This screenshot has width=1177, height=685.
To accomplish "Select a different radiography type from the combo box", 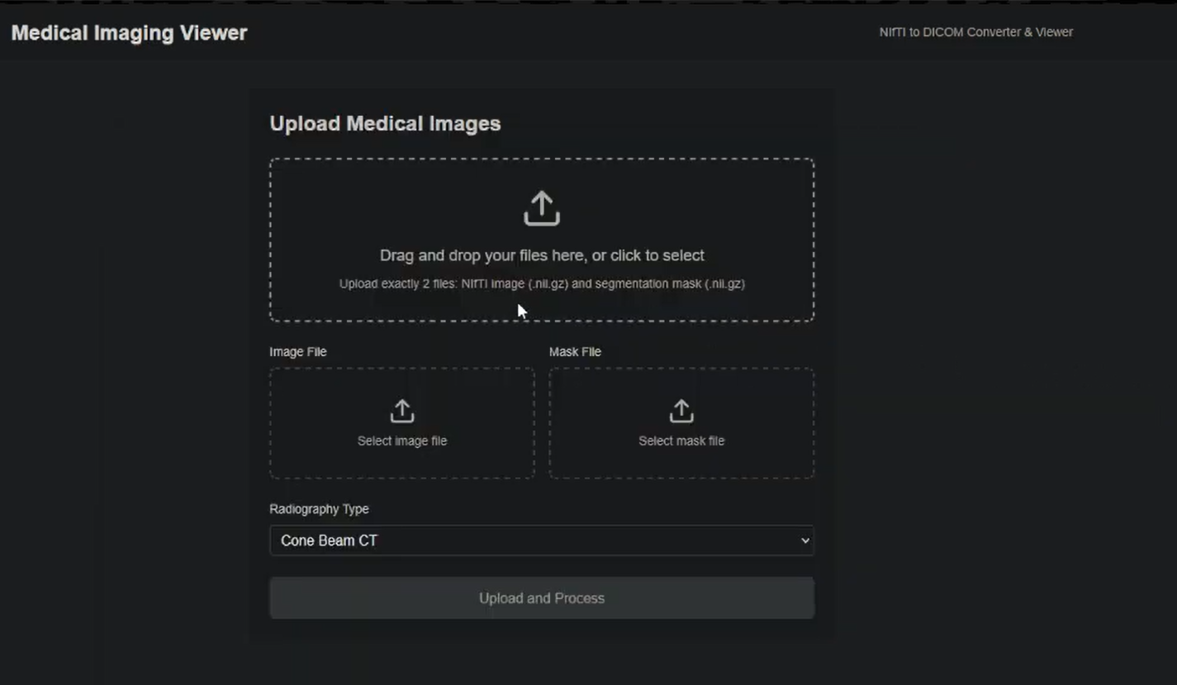I will 541,540.
